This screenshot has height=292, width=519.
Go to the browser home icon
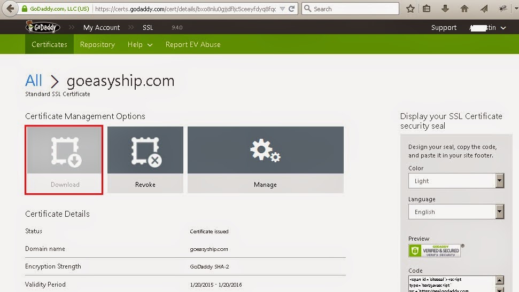pos(464,9)
